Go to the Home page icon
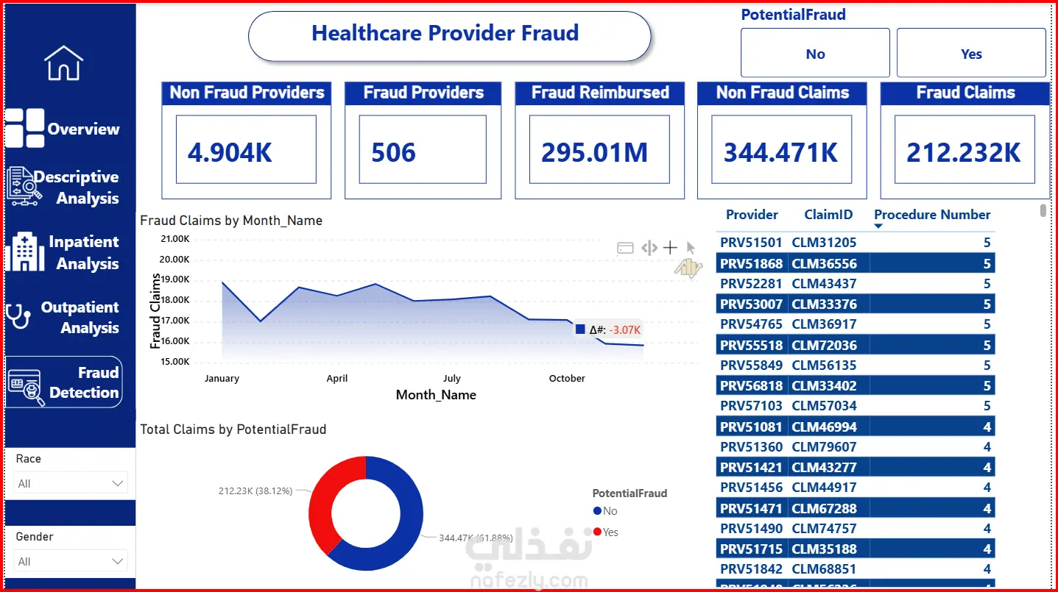 (64, 63)
